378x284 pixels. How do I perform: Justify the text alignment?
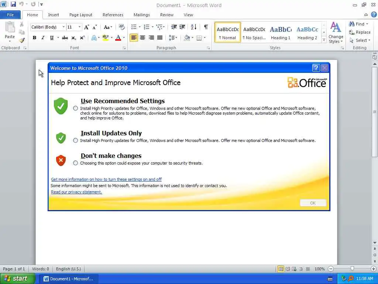pyautogui.click(x=160, y=38)
